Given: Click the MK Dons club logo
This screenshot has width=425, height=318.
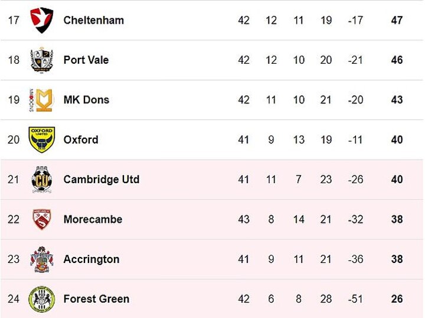Looking at the screenshot, I should tap(41, 100).
